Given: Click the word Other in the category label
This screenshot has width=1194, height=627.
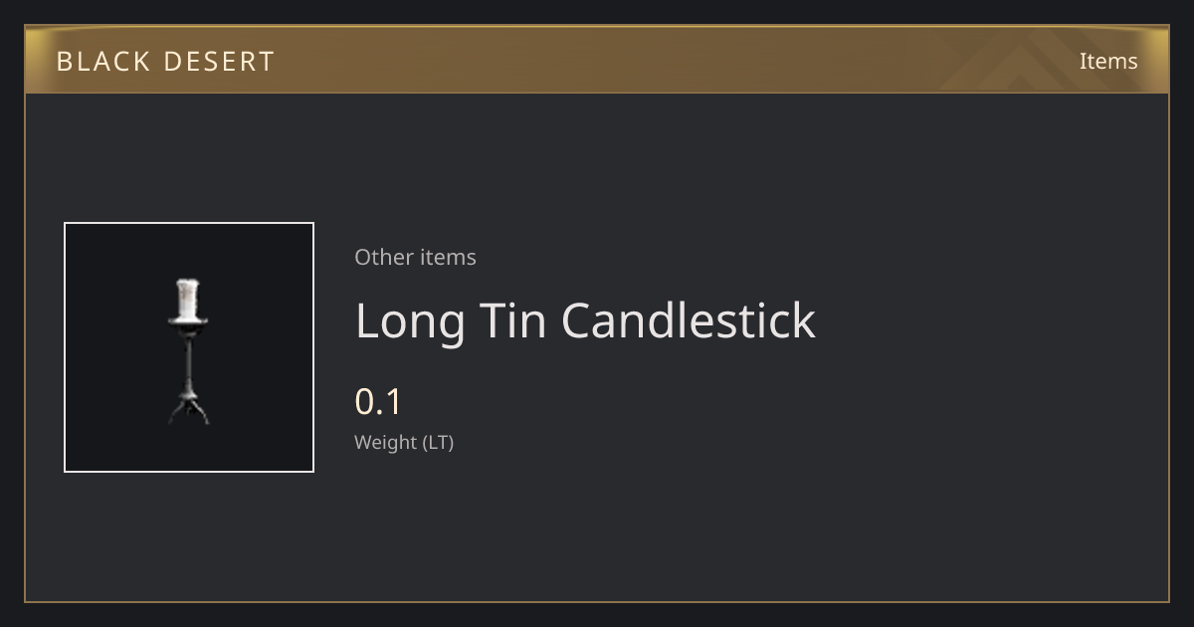Looking at the screenshot, I should click(x=384, y=257).
